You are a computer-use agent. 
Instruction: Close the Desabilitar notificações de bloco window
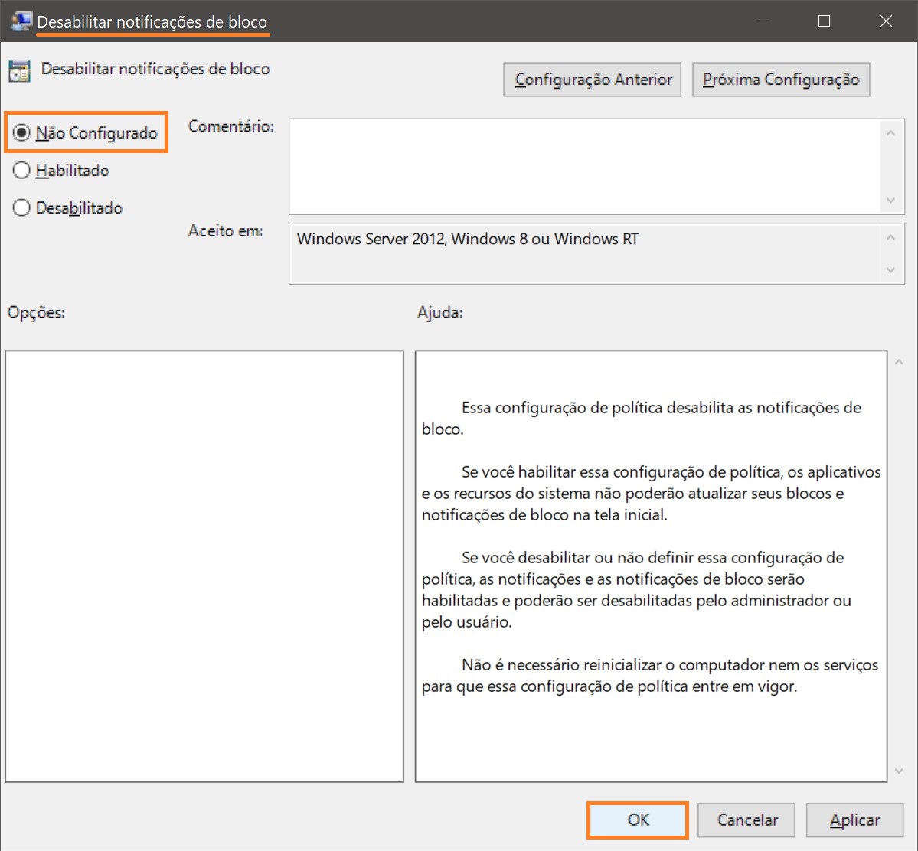[x=886, y=21]
